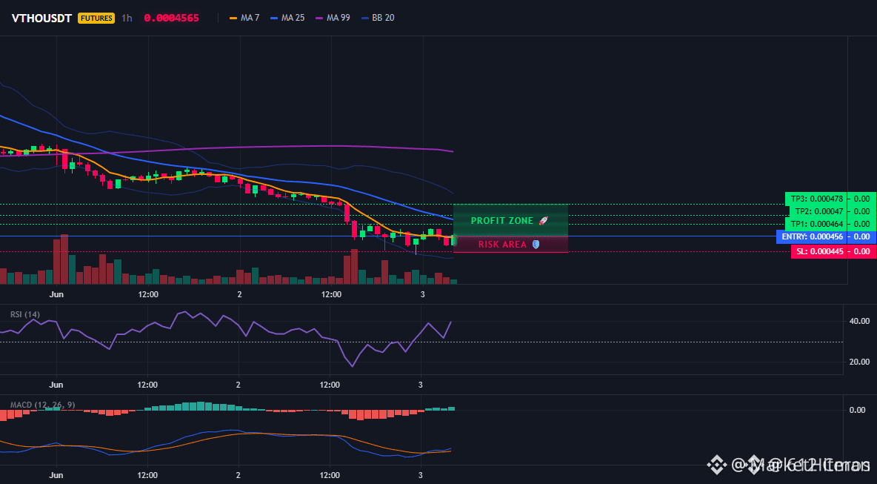The height and width of the screenshot is (484, 877).
Task: Click the orange MA 7 color dash
Action: point(233,18)
